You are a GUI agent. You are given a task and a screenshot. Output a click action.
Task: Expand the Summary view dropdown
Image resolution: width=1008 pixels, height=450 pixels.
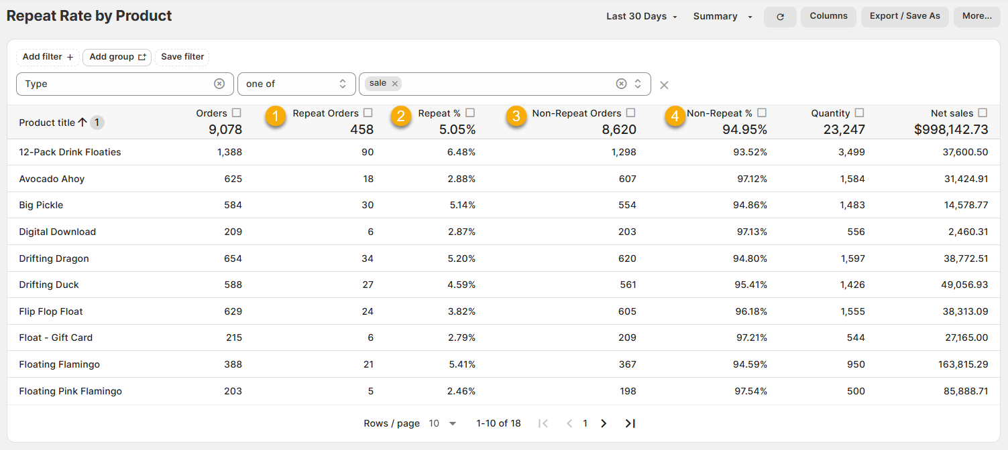click(x=722, y=17)
